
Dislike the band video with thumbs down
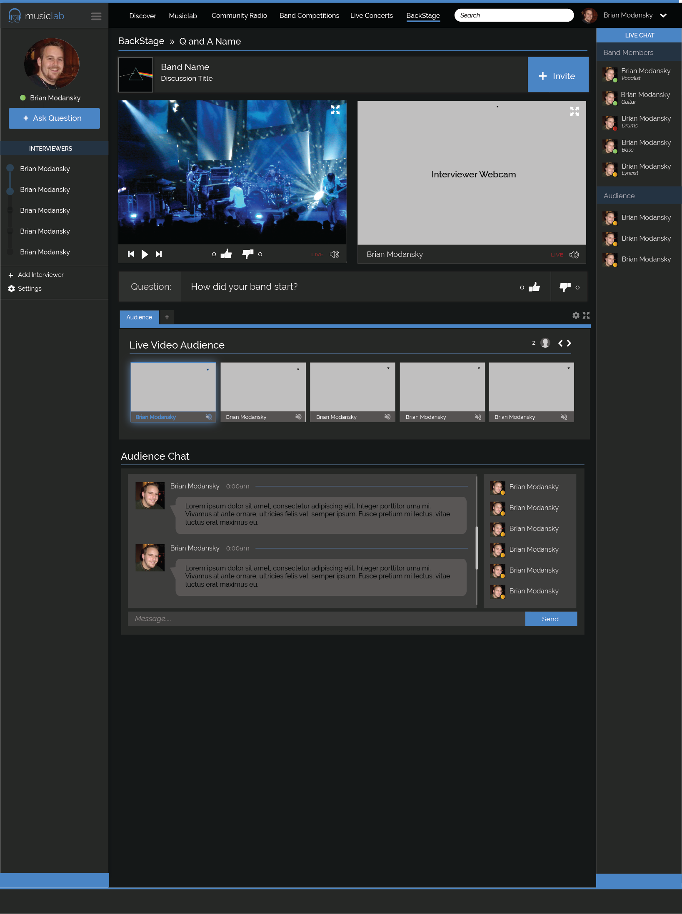click(248, 254)
